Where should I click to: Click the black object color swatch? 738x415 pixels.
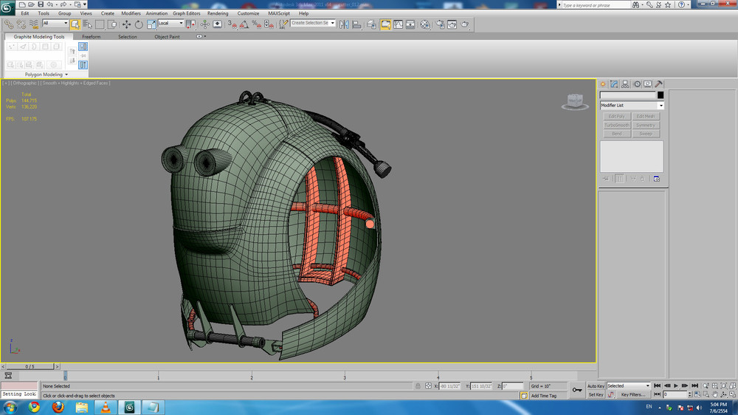tap(661, 95)
